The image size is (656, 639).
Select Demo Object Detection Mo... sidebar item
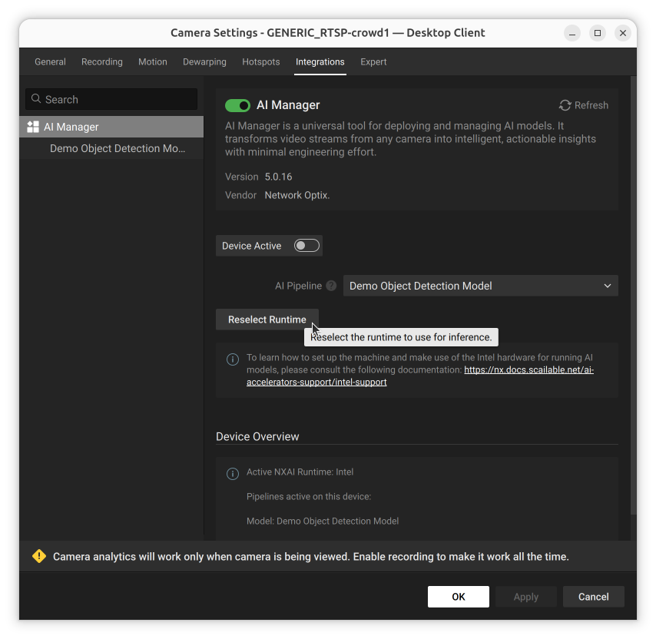pos(111,148)
